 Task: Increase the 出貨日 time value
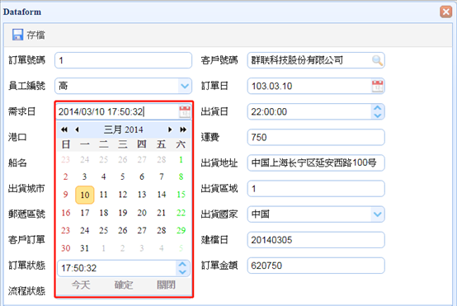coord(378,108)
